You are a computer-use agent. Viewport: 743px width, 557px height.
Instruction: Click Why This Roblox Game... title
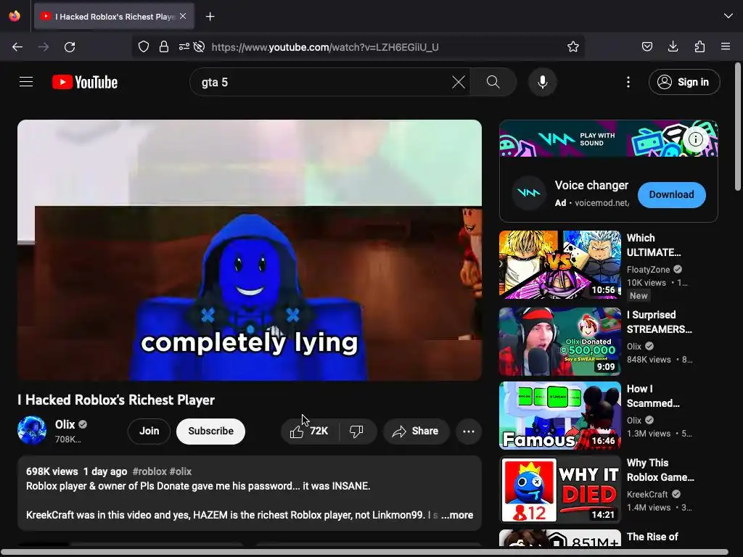click(660, 470)
